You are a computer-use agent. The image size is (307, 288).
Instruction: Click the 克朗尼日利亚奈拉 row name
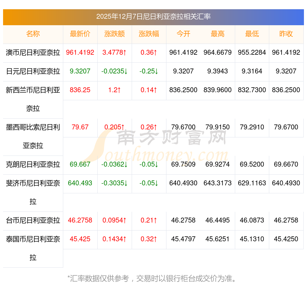coord(33,164)
